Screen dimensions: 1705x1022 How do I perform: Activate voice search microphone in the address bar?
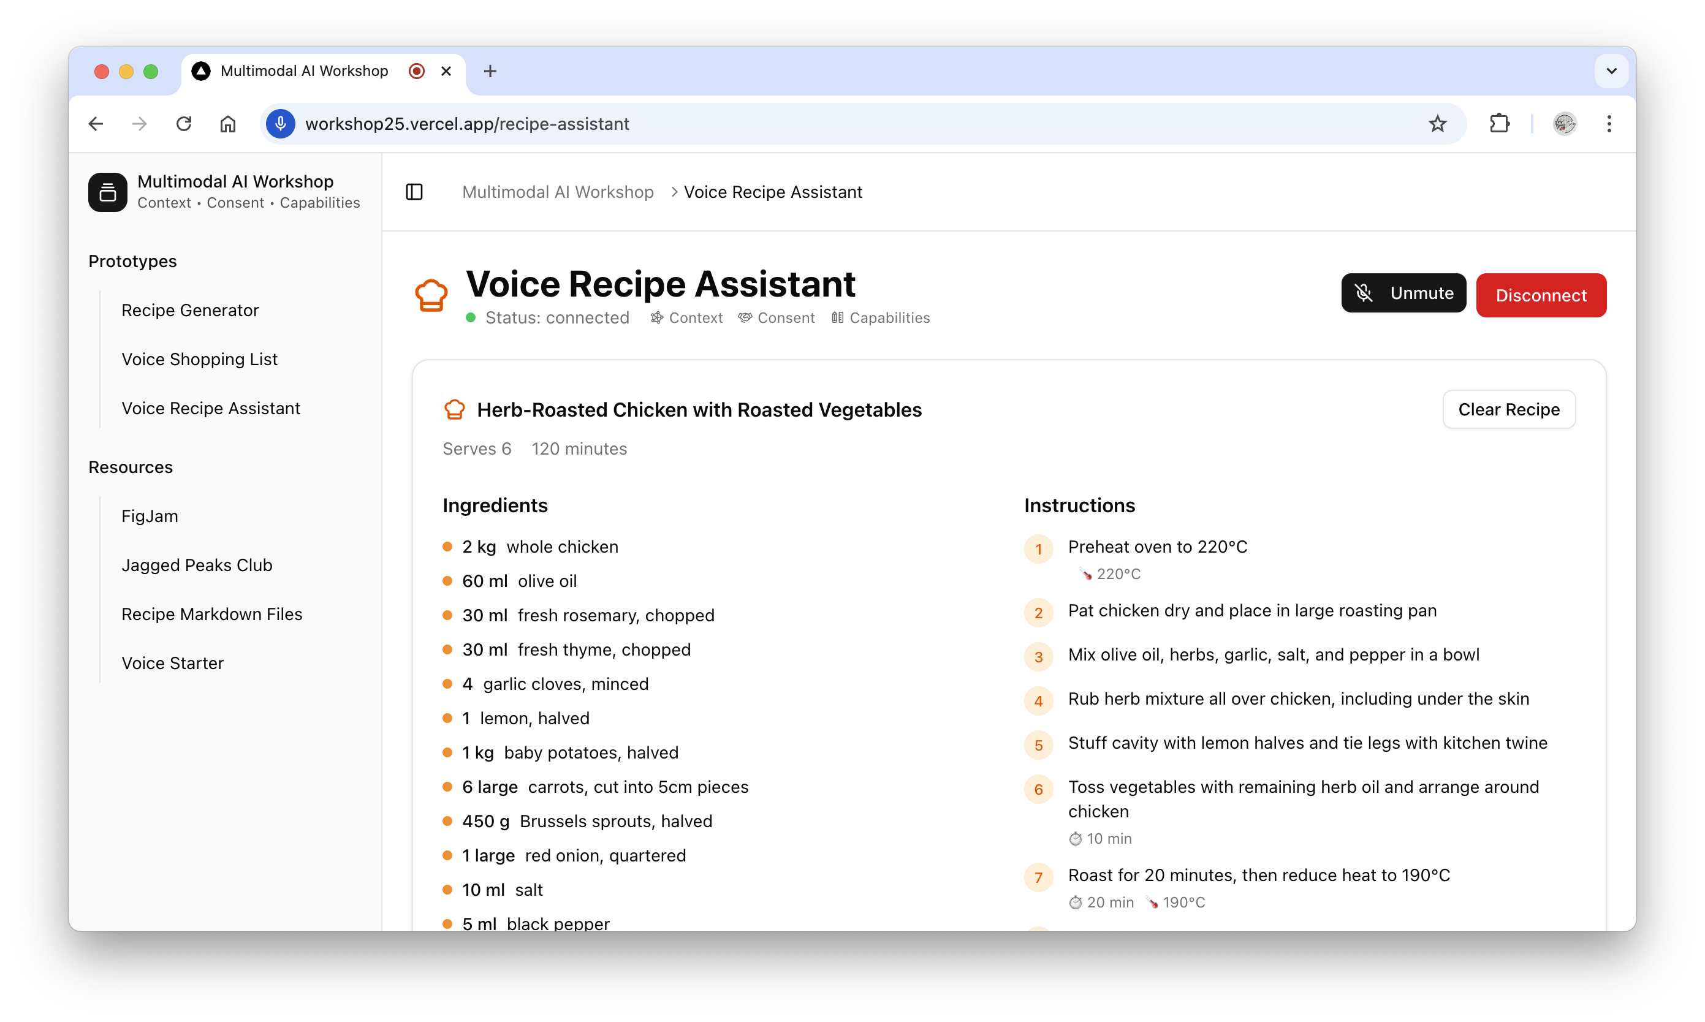[x=280, y=124]
